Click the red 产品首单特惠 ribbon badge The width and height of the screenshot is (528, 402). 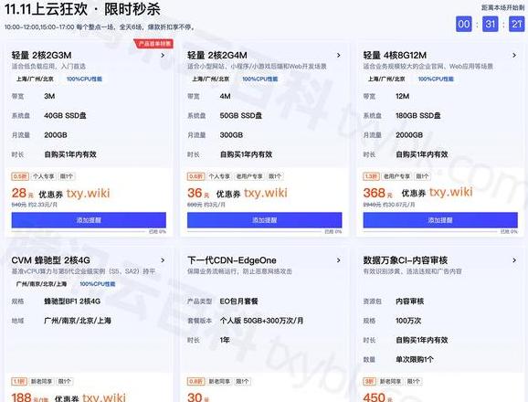point(153,44)
